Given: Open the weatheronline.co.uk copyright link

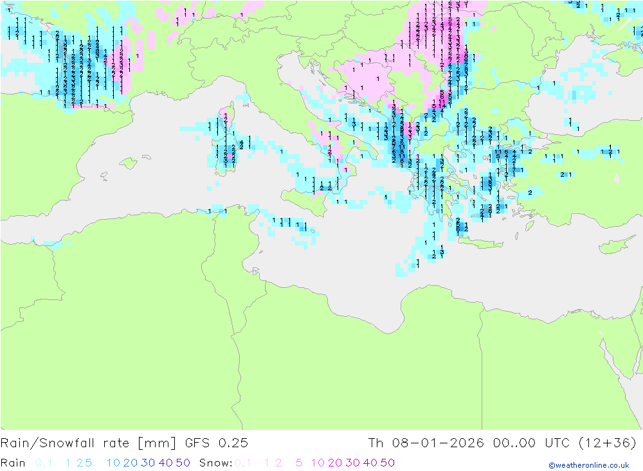Looking at the screenshot, I should (589, 465).
